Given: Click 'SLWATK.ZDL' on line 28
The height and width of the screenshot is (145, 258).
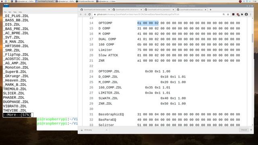Looking at the screenshot, I should point(108,98).
